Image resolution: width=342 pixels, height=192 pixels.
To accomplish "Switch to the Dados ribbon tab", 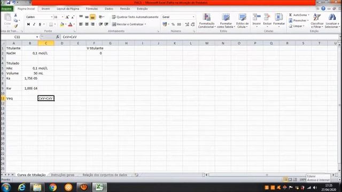I will (109, 9).
